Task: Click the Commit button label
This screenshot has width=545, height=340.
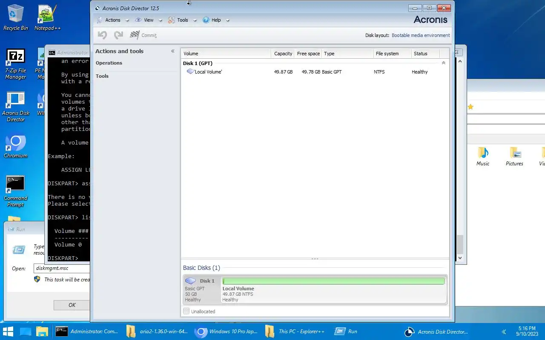Action: point(149,35)
